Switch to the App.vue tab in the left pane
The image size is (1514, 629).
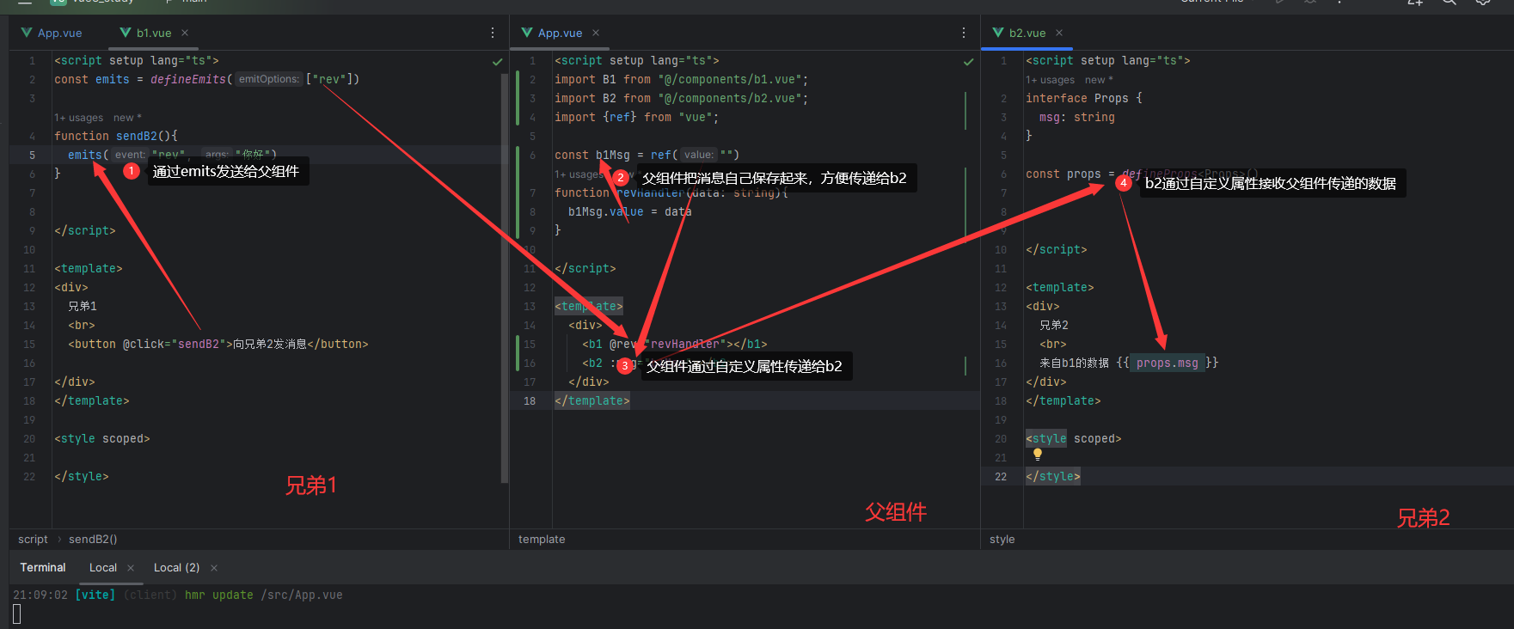59,33
